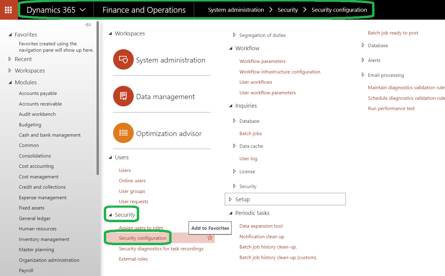Viewport: 445px width, 276px height.
Task: Click the Security breadcrumb item
Action: pyautogui.click(x=287, y=9)
